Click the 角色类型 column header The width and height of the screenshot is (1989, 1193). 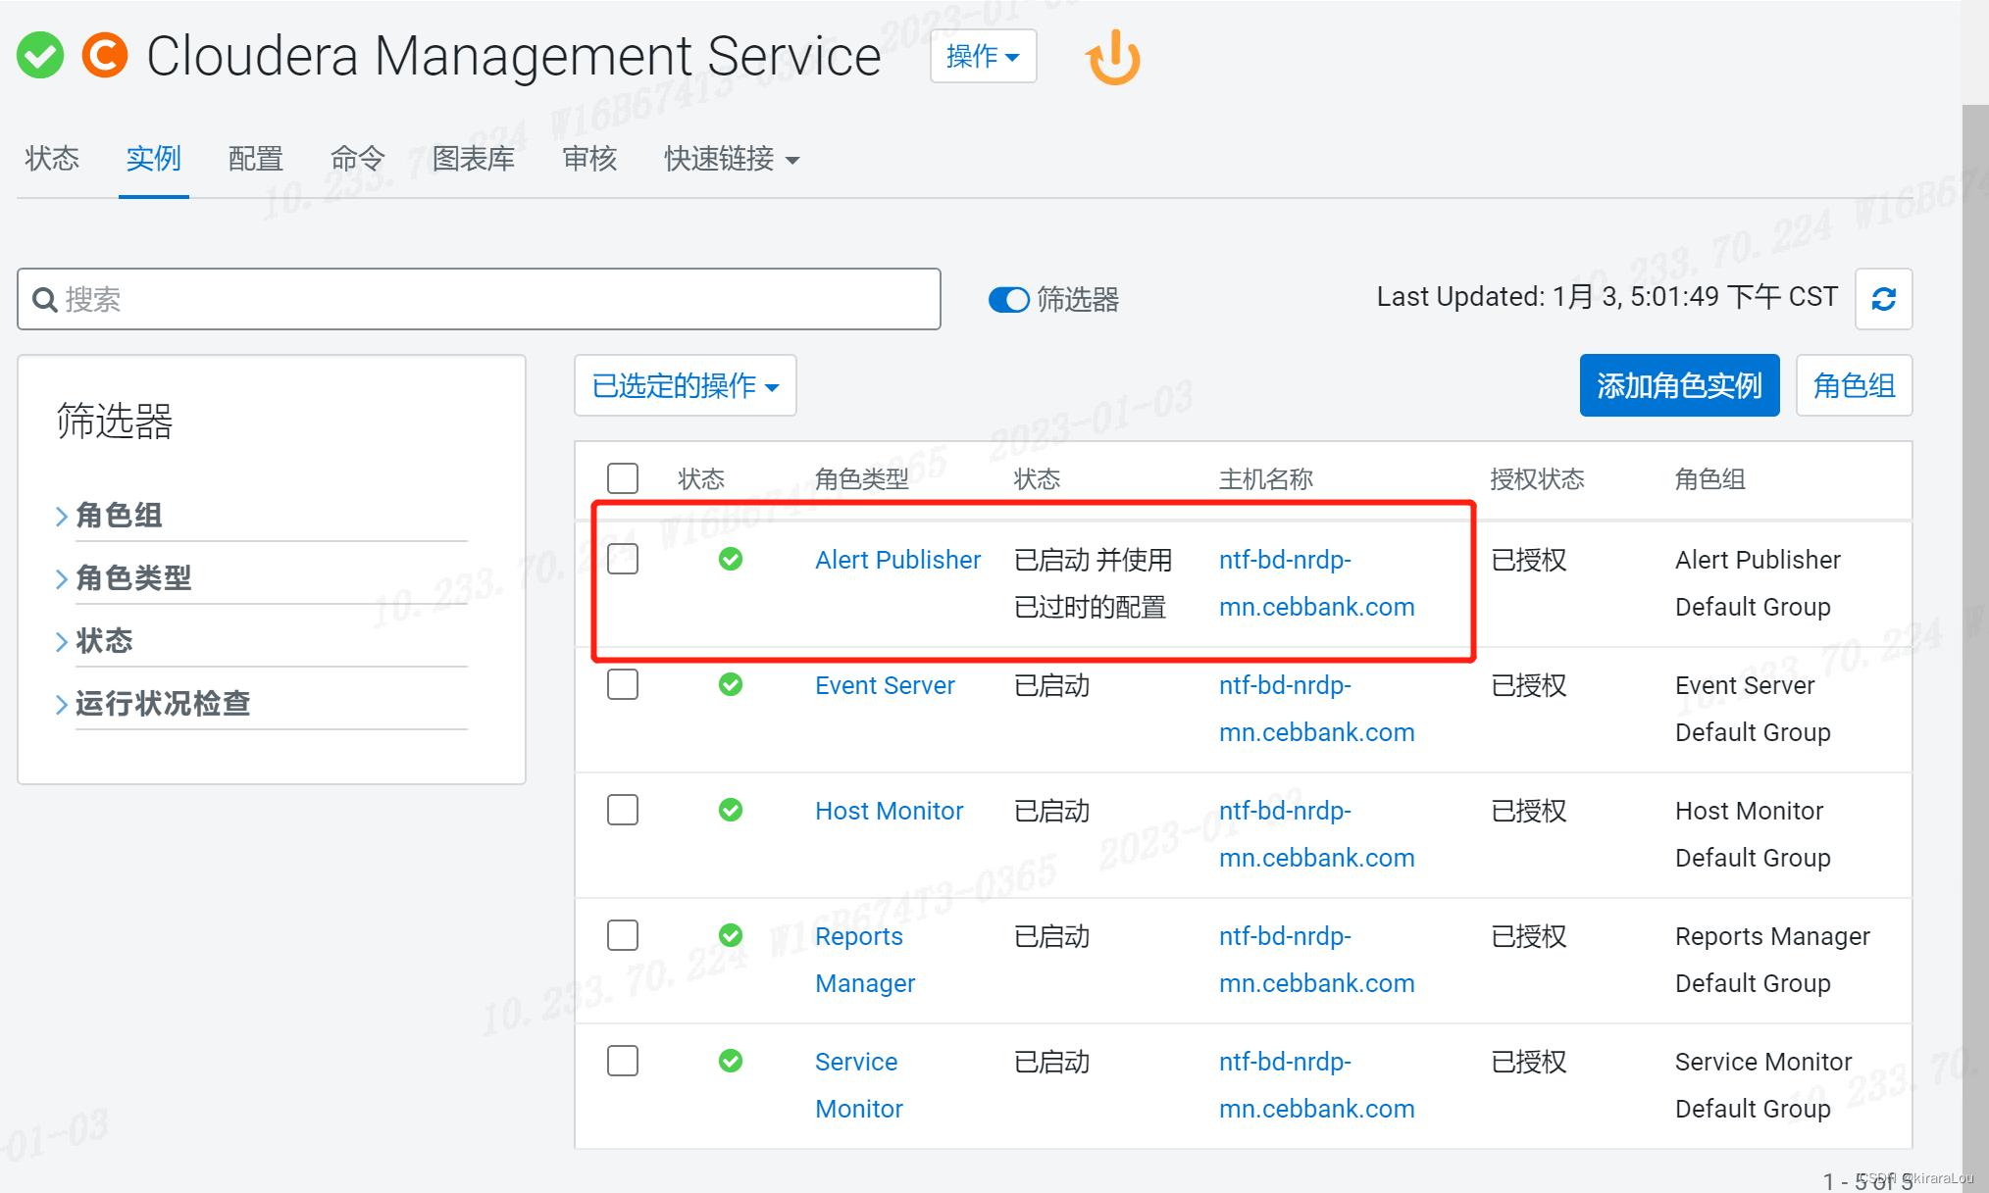point(862,479)
